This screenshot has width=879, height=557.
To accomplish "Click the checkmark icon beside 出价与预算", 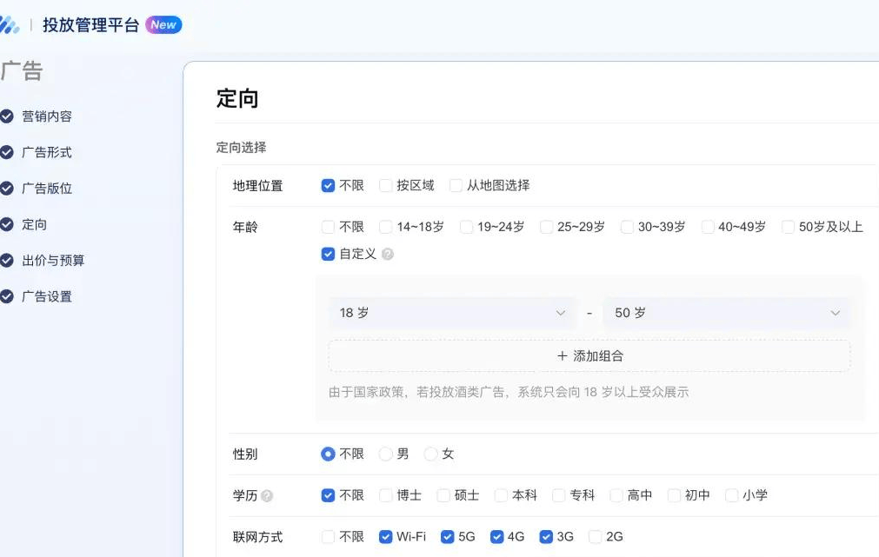I will [x=7, y=261].
